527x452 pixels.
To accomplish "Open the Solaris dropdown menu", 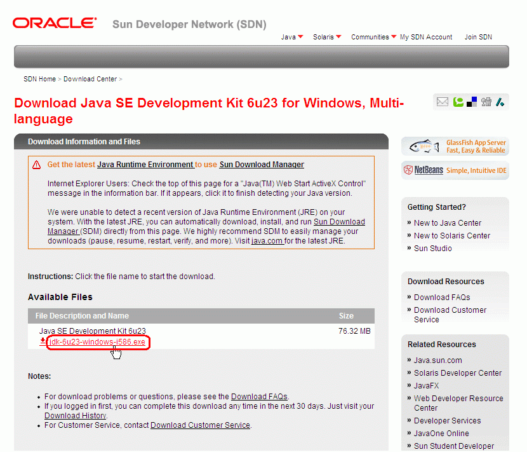I will point(327,37).
